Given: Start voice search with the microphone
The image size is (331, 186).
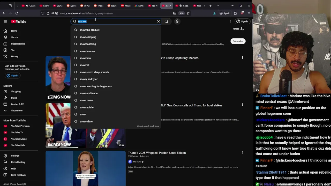Looking at the screenshot, I should point(177,21).
